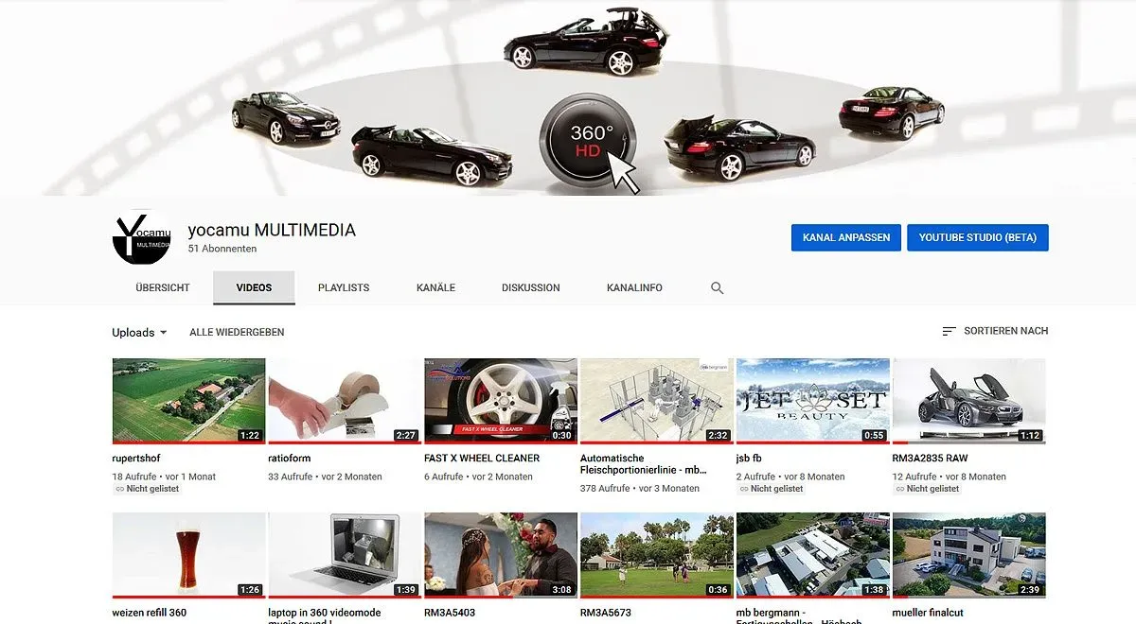The width and height of the screenshot is (1136, 624).
Task: Play the Fleischportionierlinie 3D machine thumbnail
Action: point(657,401)
